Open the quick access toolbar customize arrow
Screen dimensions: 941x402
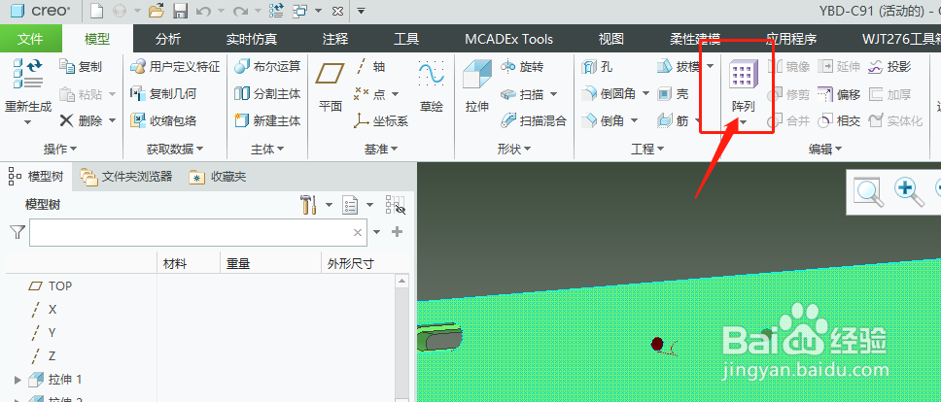(361, 11)
